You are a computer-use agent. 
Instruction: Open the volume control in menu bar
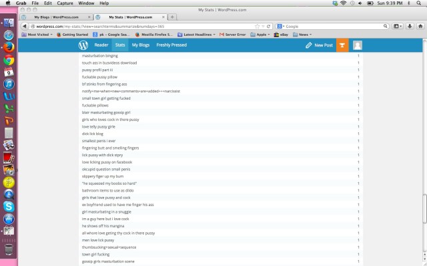click(x=360, y=3)
